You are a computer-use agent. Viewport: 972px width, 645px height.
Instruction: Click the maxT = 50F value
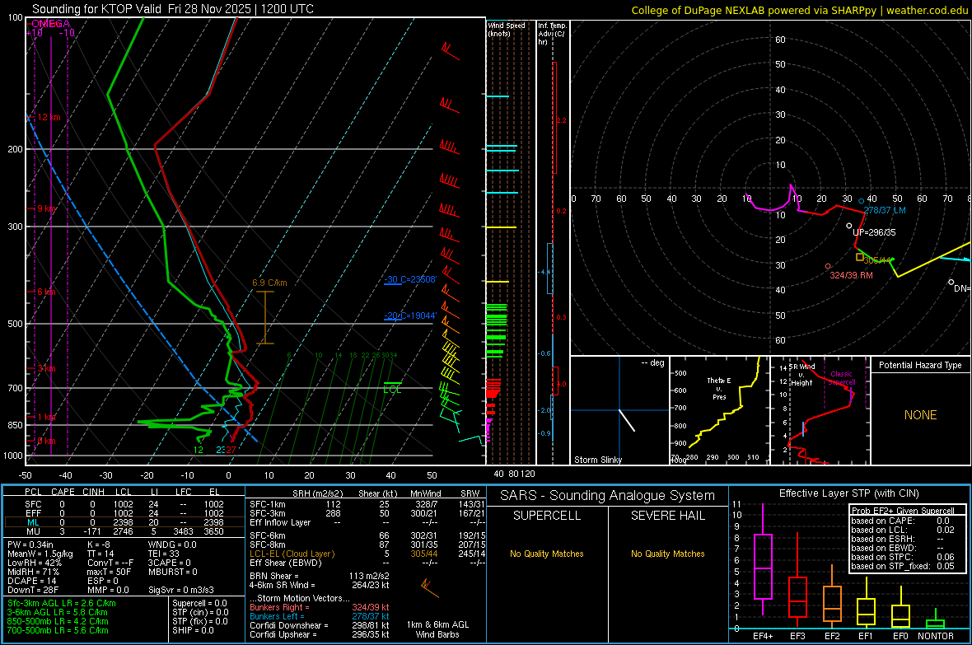pos(109,572)
